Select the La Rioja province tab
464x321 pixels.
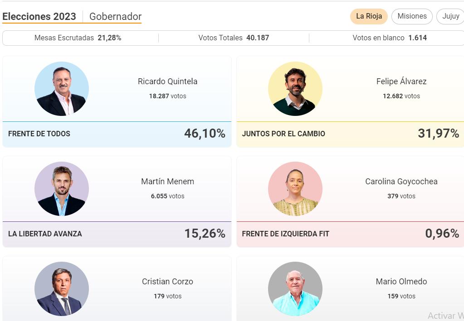369,16
